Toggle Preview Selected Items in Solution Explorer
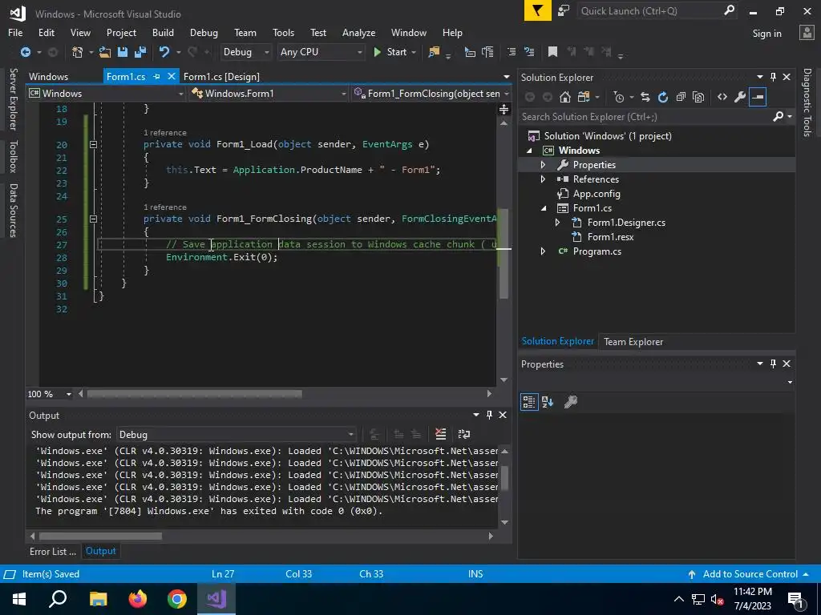The image size is (821, 615). point(758,97)
